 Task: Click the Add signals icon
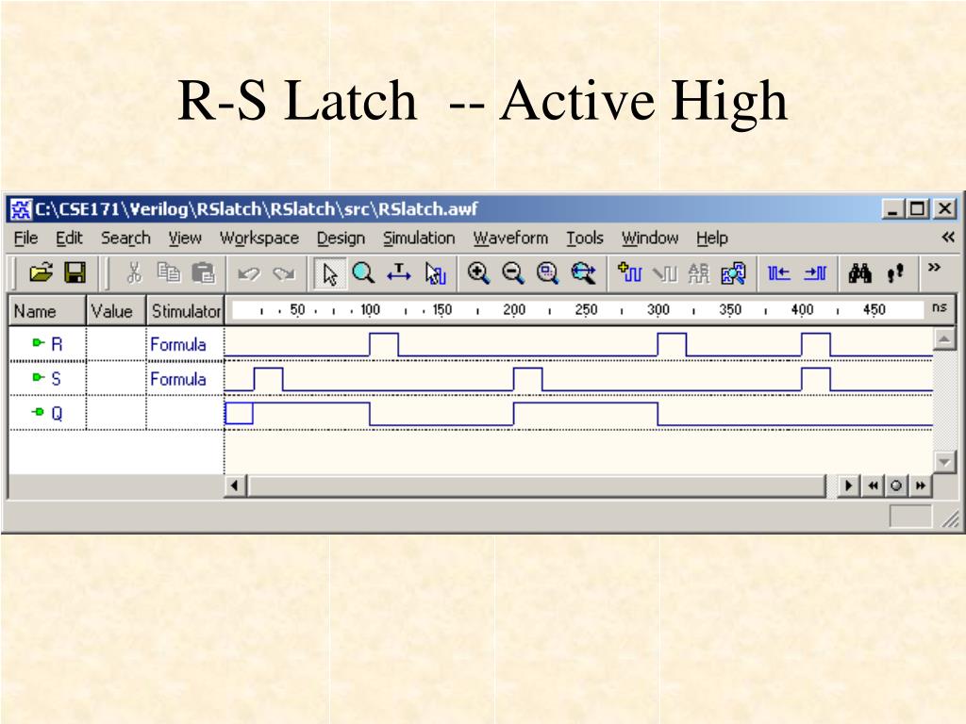[629, 272]
